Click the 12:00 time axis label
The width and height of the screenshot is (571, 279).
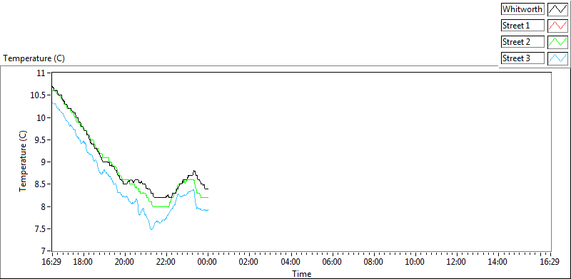coord(457,262)
